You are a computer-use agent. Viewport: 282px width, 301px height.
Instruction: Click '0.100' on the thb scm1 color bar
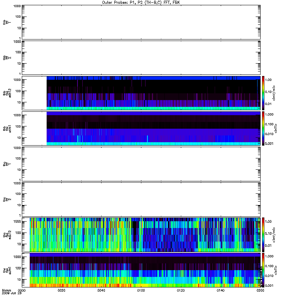click(269, 124)
